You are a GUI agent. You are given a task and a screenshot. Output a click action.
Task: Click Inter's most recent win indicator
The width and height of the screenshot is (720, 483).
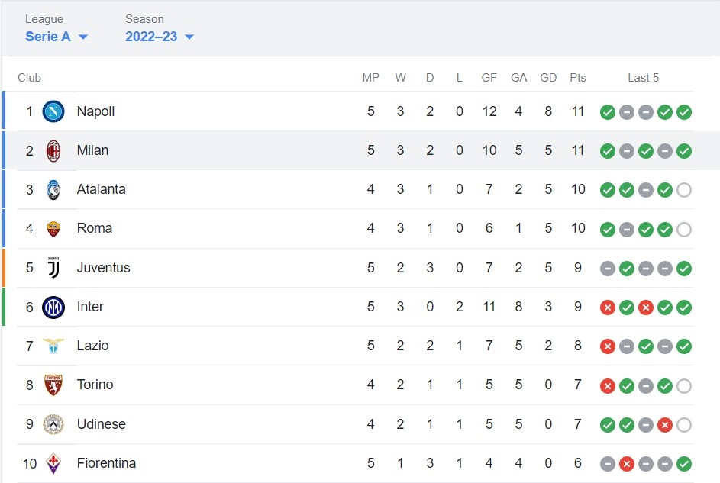pos(683,307)
